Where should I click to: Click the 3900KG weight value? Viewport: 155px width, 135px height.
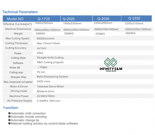pos(130,33)
